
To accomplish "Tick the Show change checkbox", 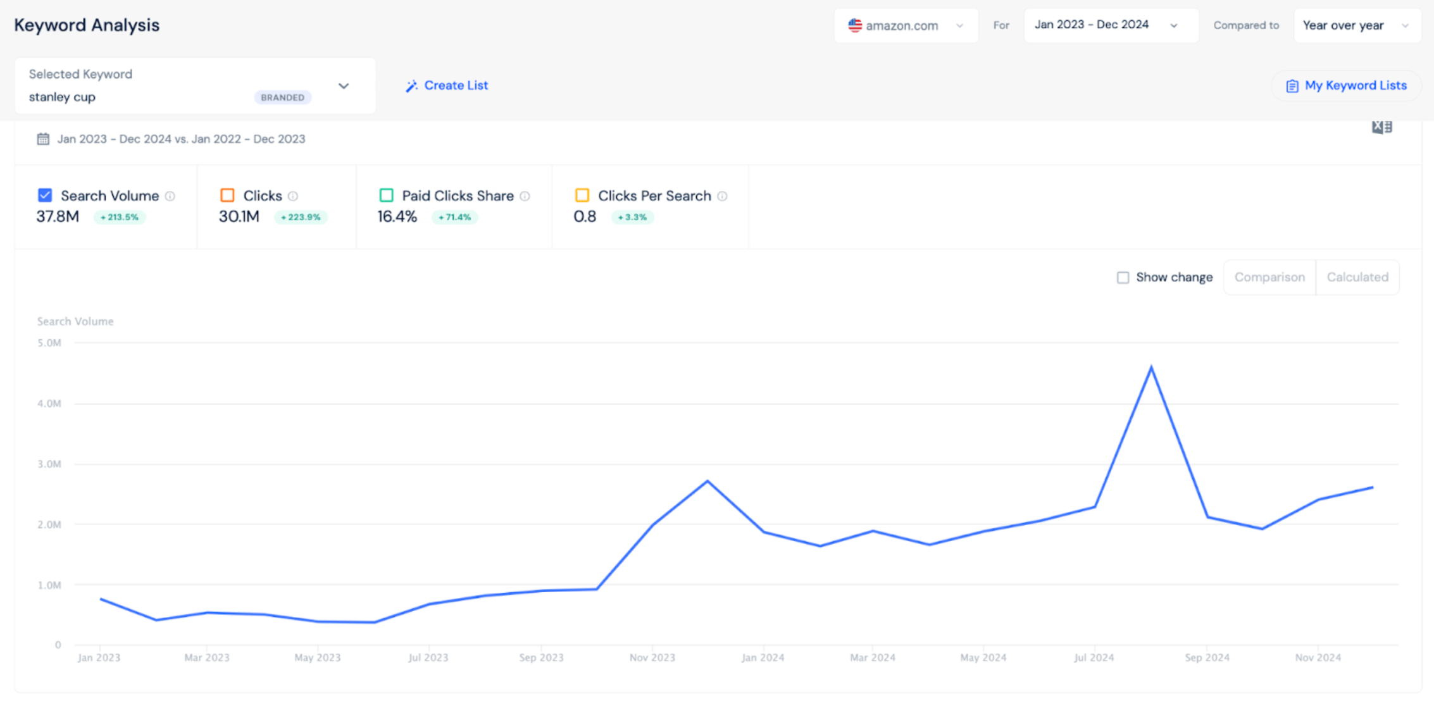I will (1123, 278).
